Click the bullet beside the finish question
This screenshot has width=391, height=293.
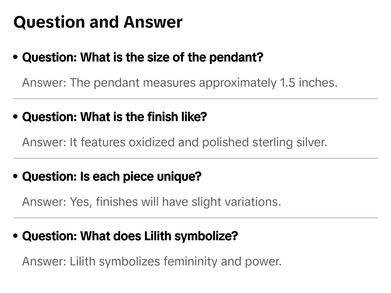point(16,117)
